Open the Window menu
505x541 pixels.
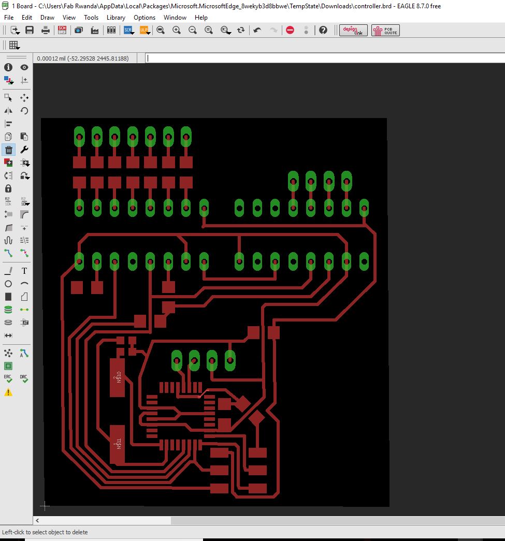[175, 17]
